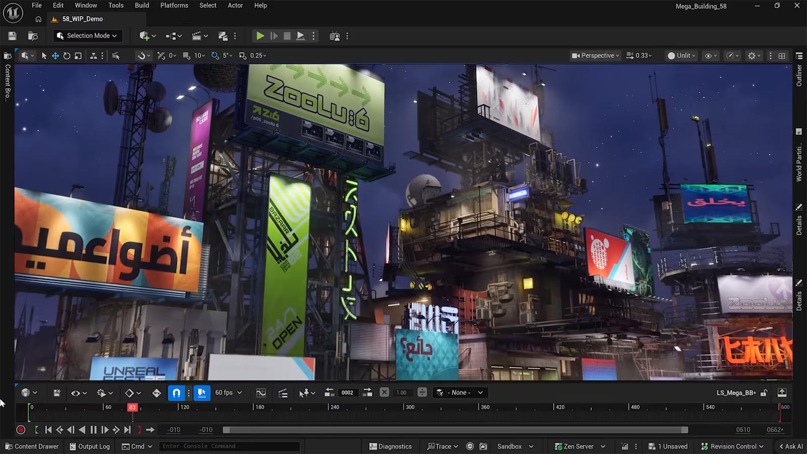The height and width of the screenshot is (454, 807).
Task: Open the keyframe options diamond menu
Action: point(133,393)
